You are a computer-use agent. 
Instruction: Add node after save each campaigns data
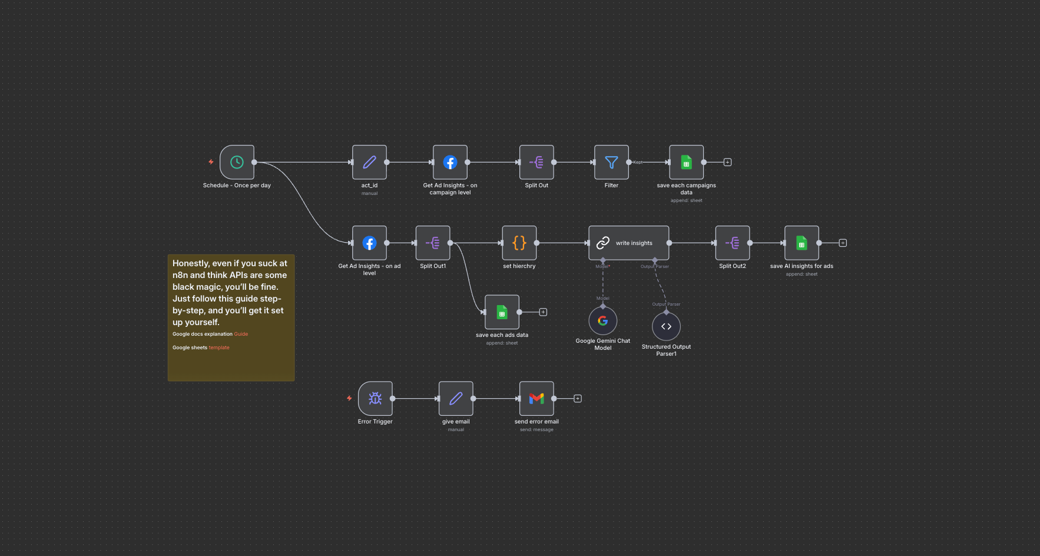(x=727, y=162)
